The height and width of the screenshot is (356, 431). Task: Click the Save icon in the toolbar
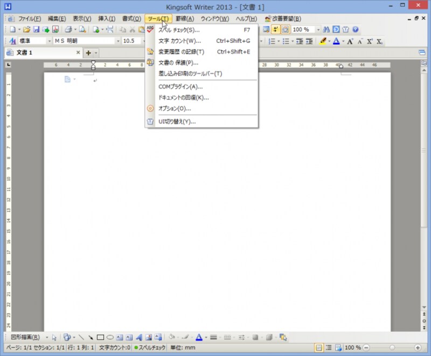[x=37, y=30]
